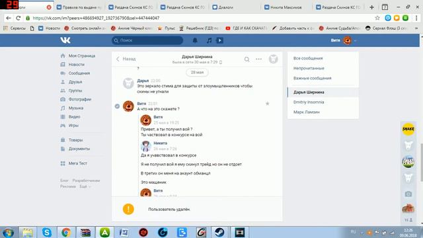Select the Дарья Ширнина conversation tab
423x238 pixels.
pyautogui.click(x=323, y=93)
